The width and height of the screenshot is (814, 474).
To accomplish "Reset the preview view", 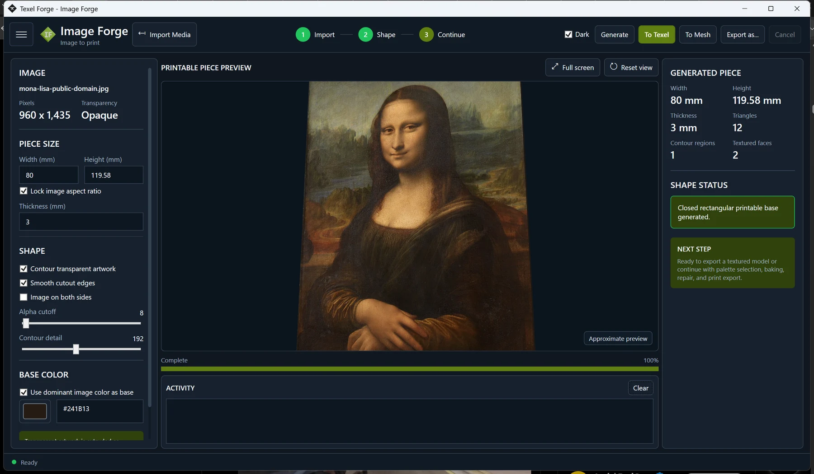I will (631, 67).
